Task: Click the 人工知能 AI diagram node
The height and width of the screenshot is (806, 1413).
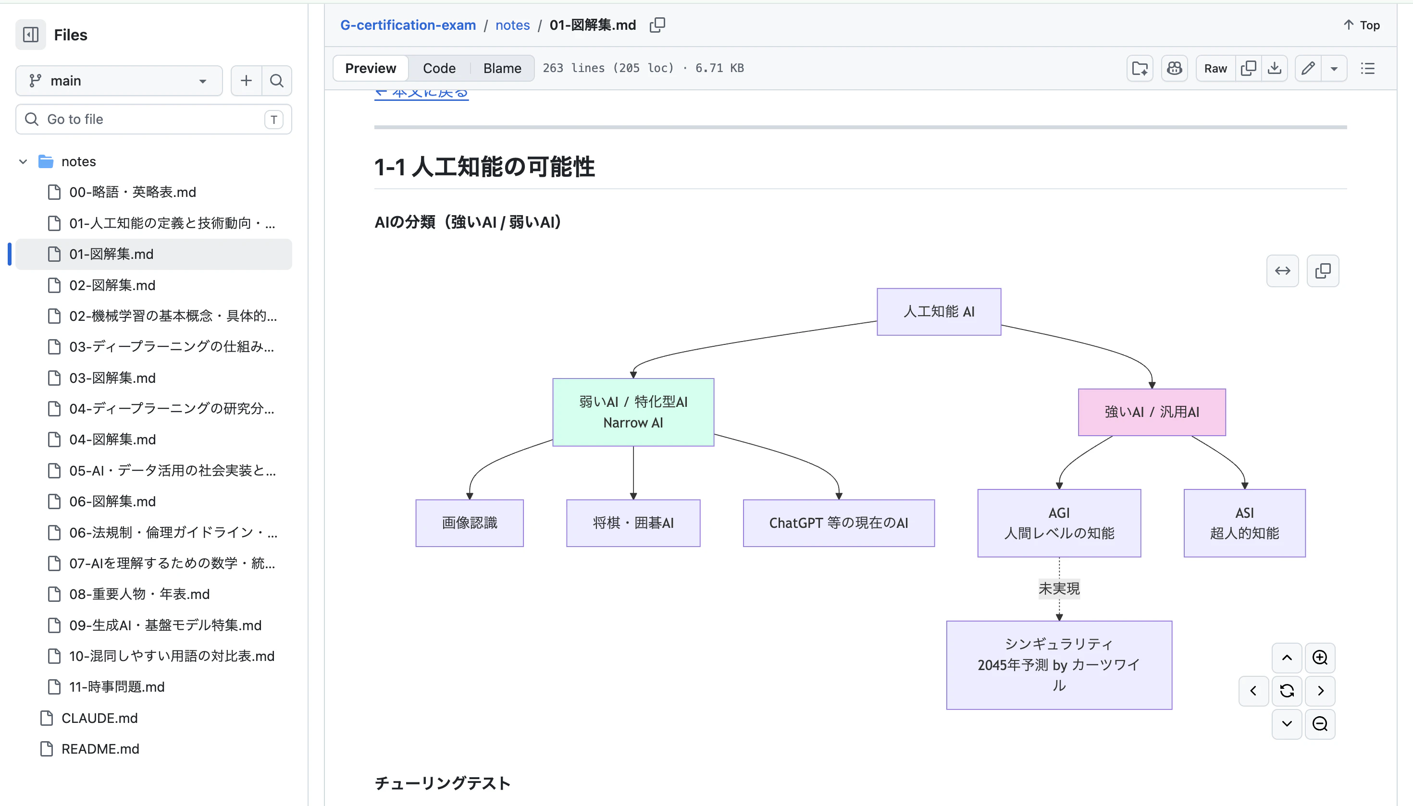Action: [939, 312]
